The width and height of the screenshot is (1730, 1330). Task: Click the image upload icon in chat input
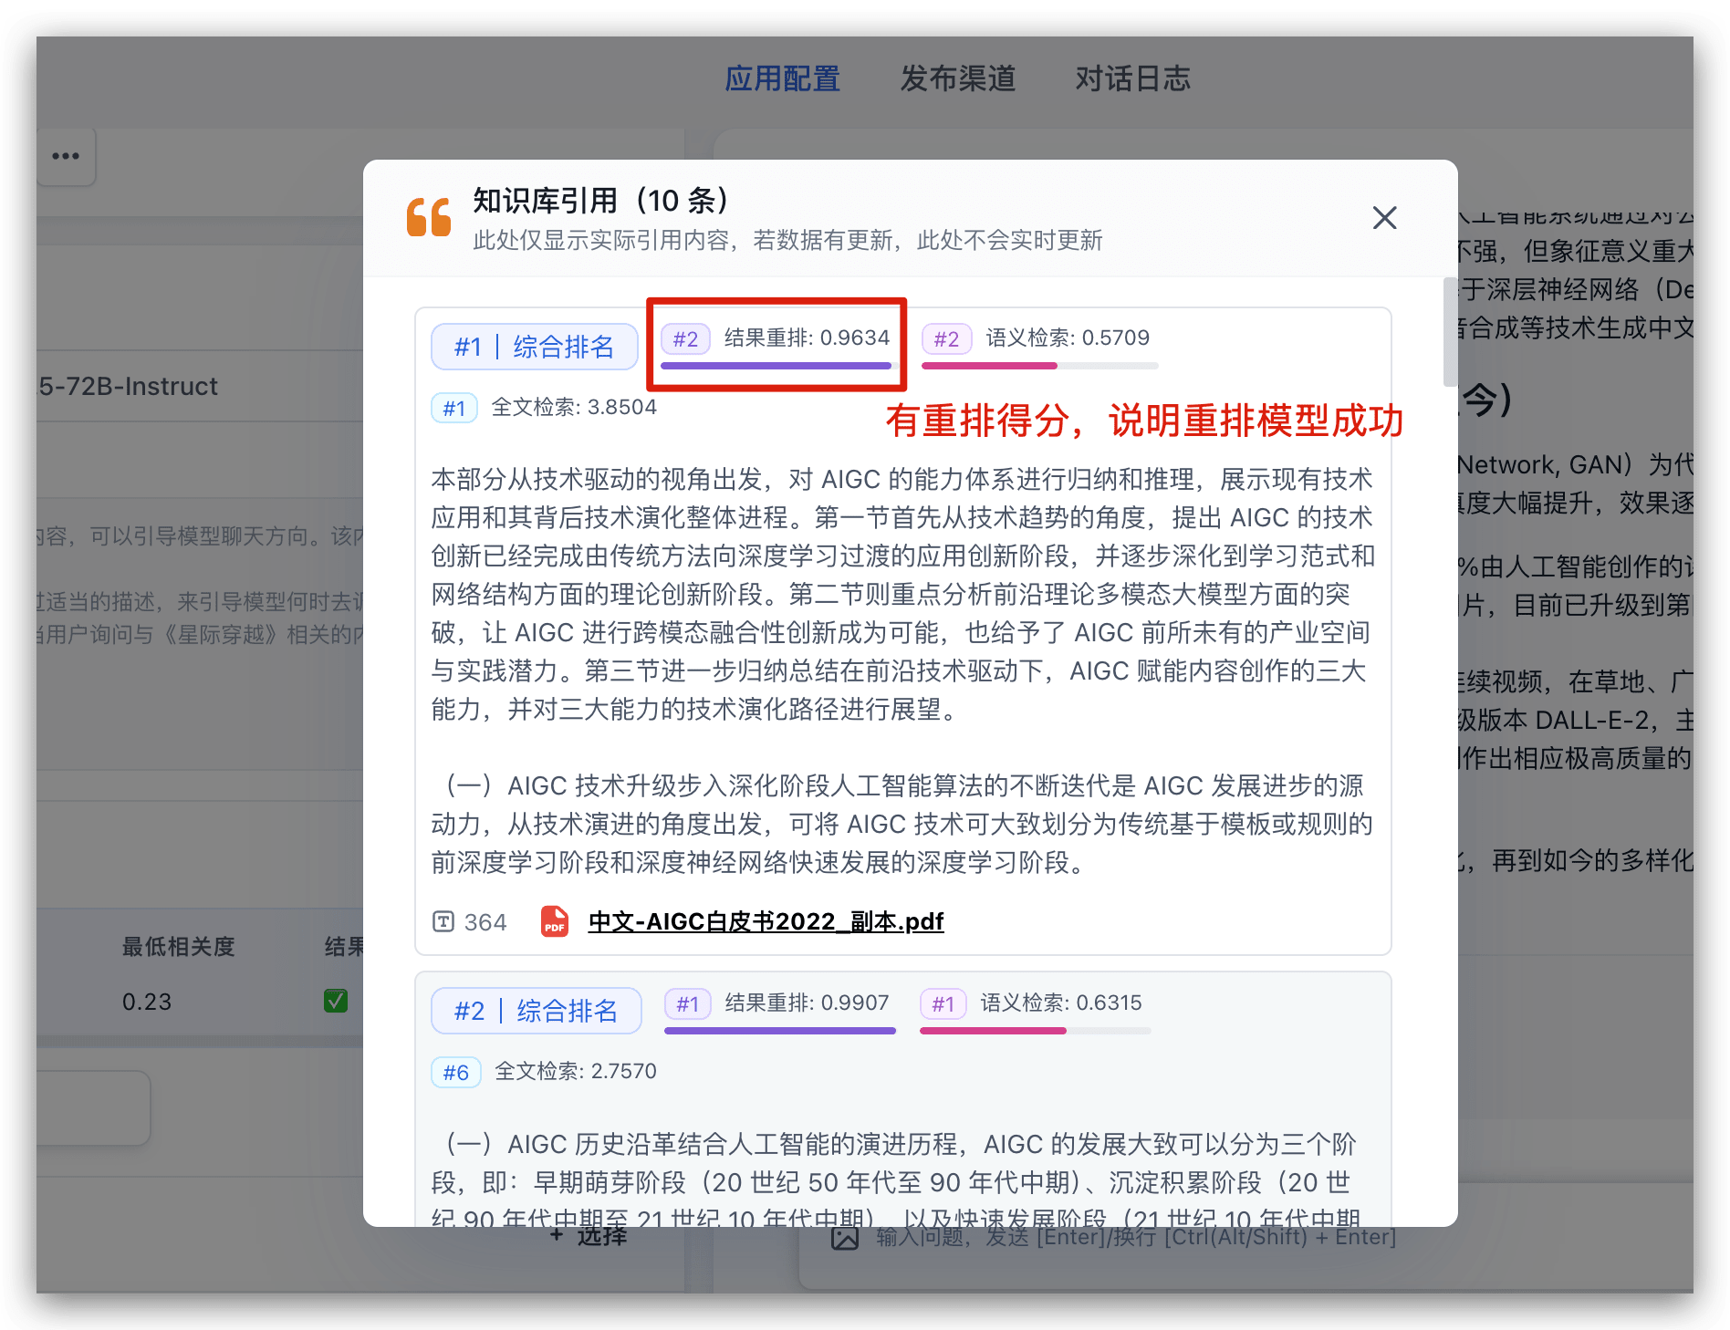[844, 1237]
